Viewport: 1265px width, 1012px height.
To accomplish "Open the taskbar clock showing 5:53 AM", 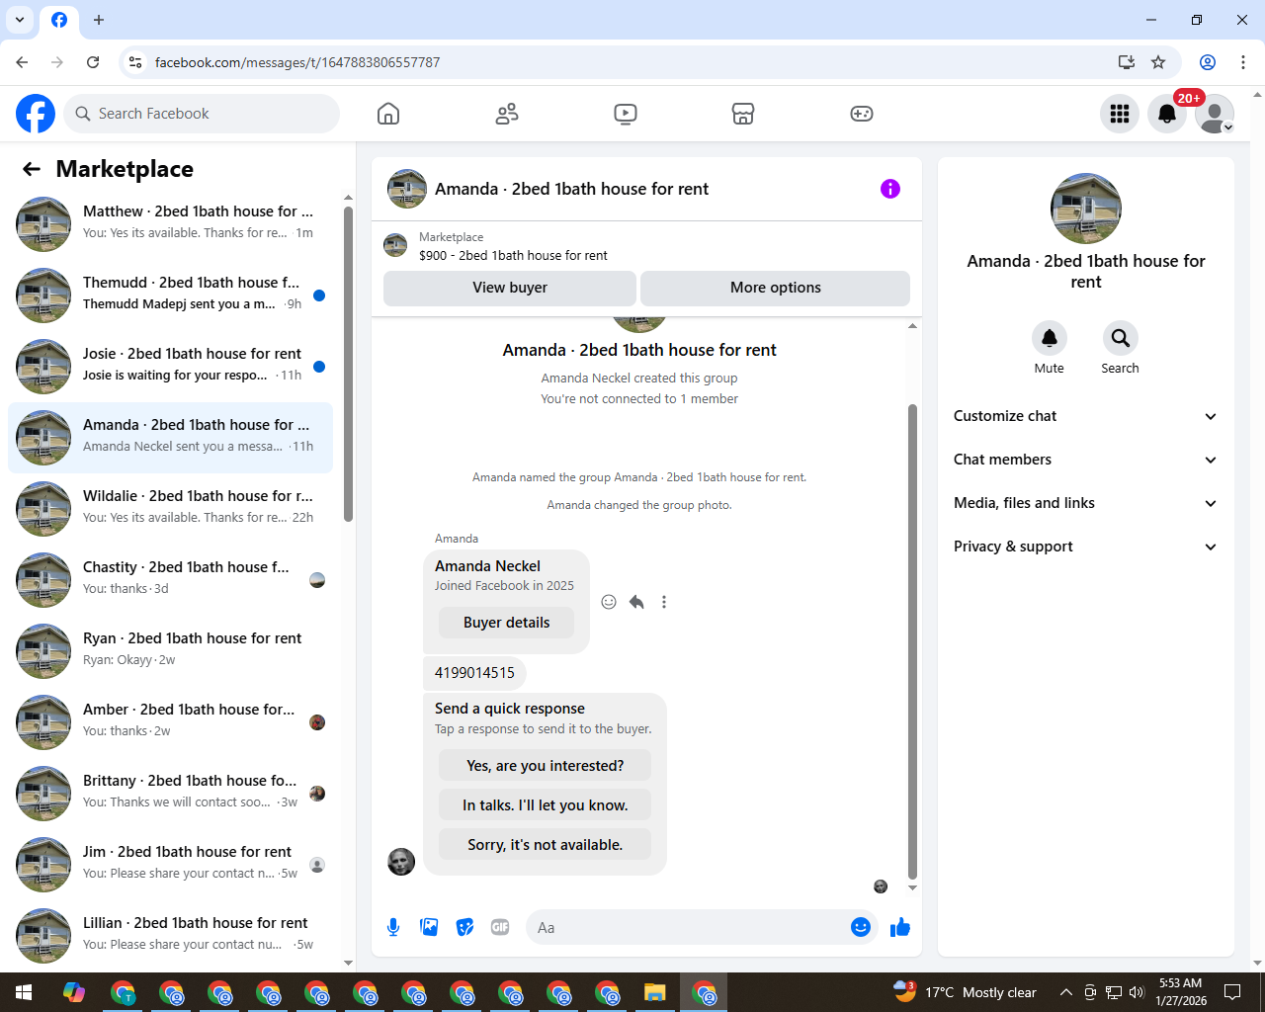I will click(x=1181, y=992).
